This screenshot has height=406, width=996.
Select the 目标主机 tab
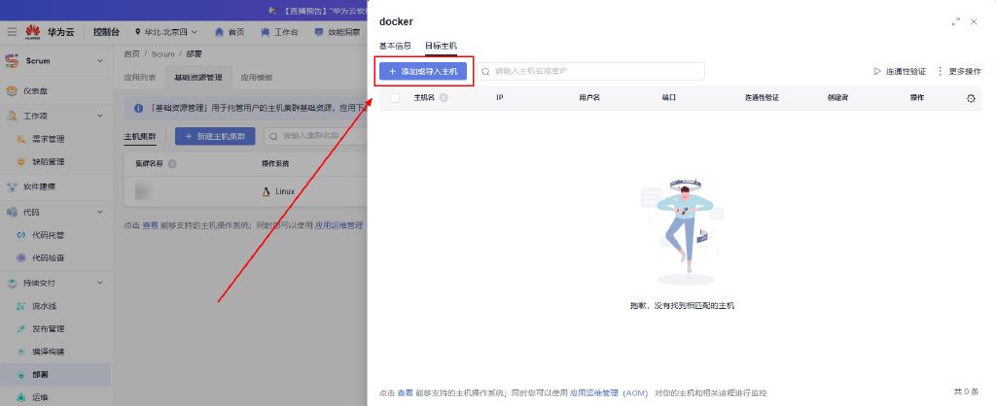click(x=441, y=46)
